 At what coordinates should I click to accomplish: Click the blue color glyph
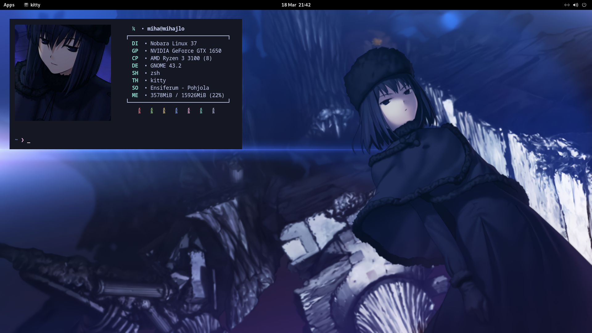click(x=176, y=111)
